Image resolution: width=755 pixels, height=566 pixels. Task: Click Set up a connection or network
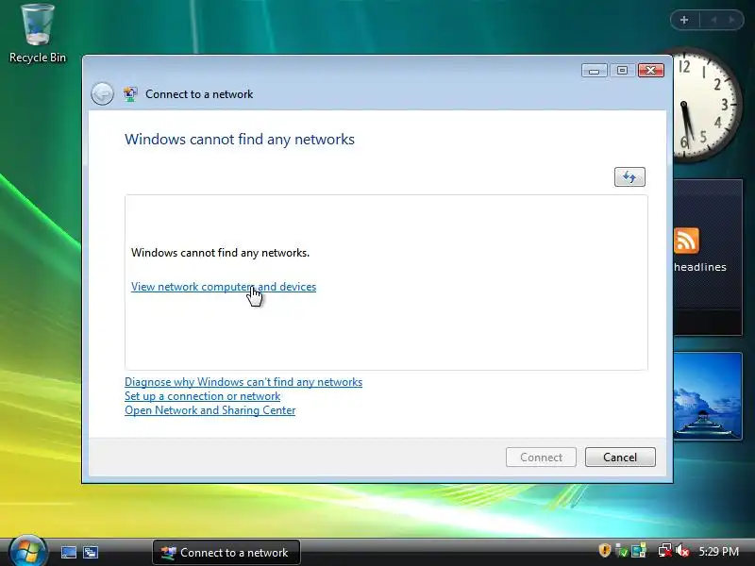click(x=202, y=396)
